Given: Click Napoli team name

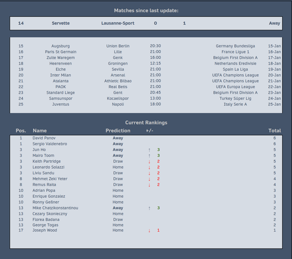Looking at the screenshot, I should tap(118, 104).
